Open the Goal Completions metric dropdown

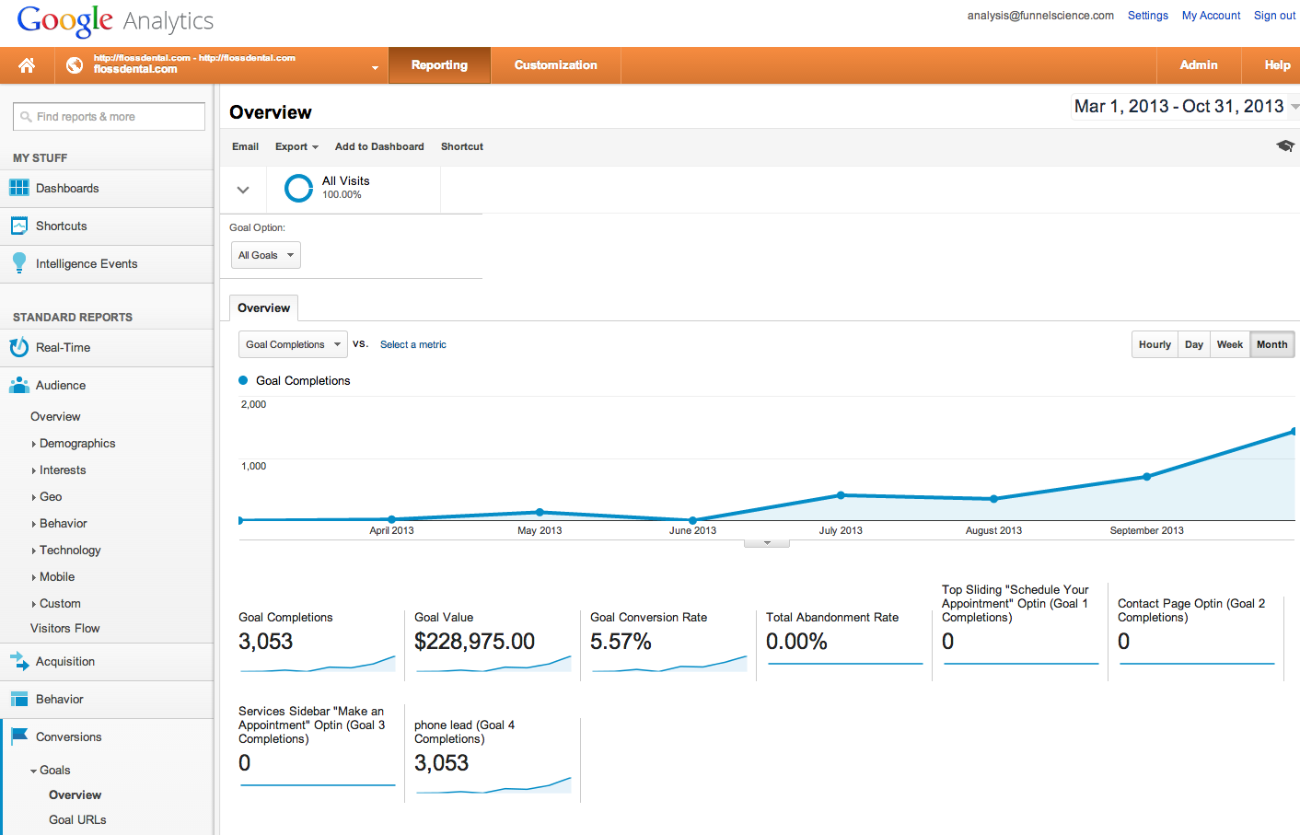pos(293,344)
